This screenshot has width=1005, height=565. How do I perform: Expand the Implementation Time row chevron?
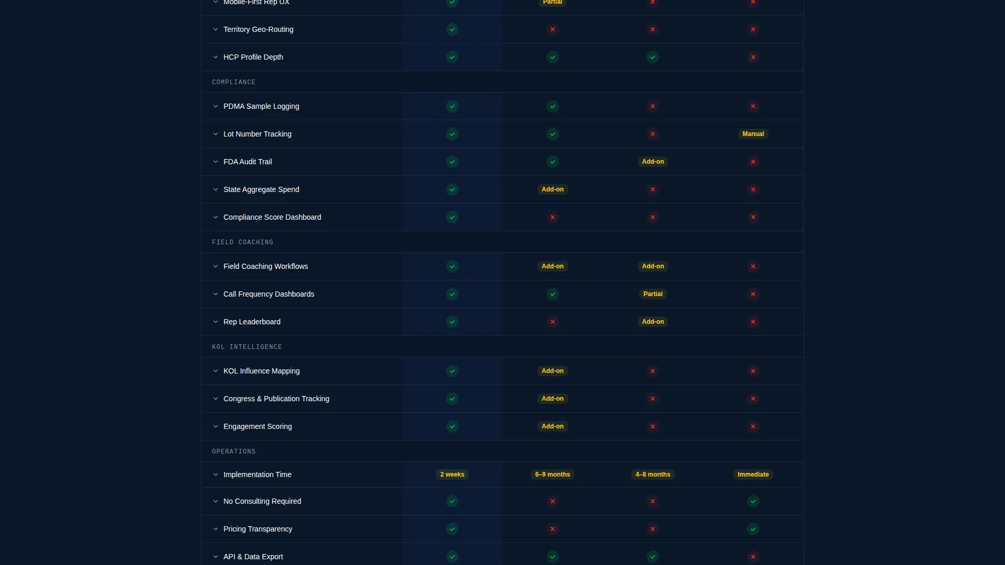coord(215,474)
